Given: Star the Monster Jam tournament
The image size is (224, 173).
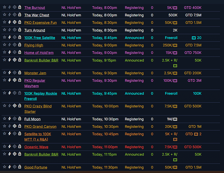Looking at the screenshot, I should point(4,73).
